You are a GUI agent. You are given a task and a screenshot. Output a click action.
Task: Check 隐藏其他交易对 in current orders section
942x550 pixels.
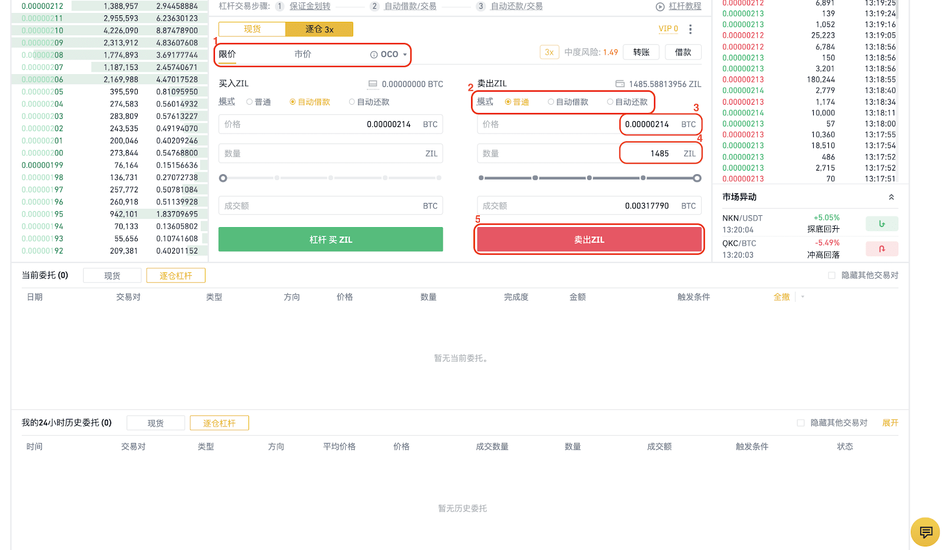pos(832,275)
